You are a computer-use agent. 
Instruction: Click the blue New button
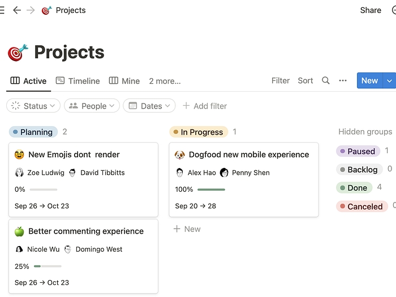369,80
